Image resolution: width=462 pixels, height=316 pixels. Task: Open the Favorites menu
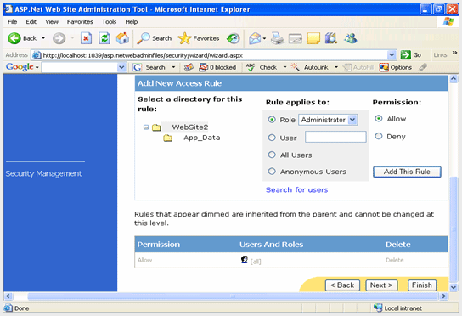pos(80,22)
